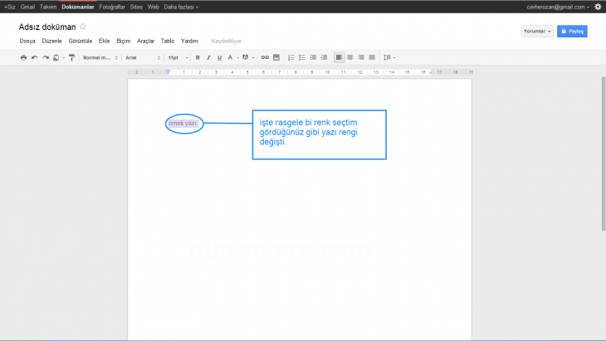Undo the last action

[35, 57]
